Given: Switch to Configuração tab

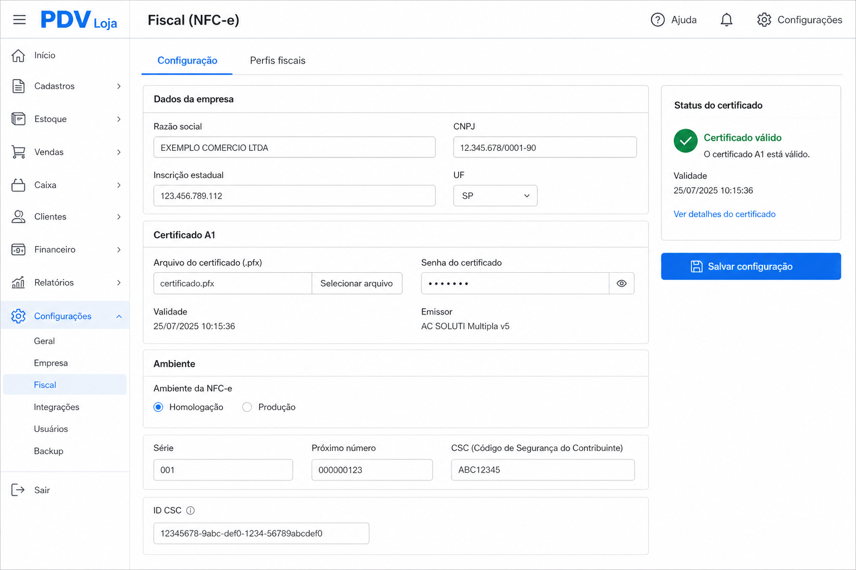Looking at the screenshot, I should tap(187, 60).
